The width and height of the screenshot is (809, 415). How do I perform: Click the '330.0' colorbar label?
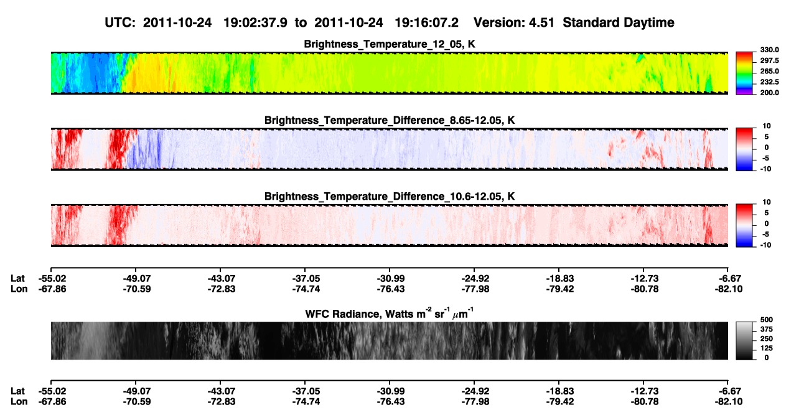click(769, 50)
